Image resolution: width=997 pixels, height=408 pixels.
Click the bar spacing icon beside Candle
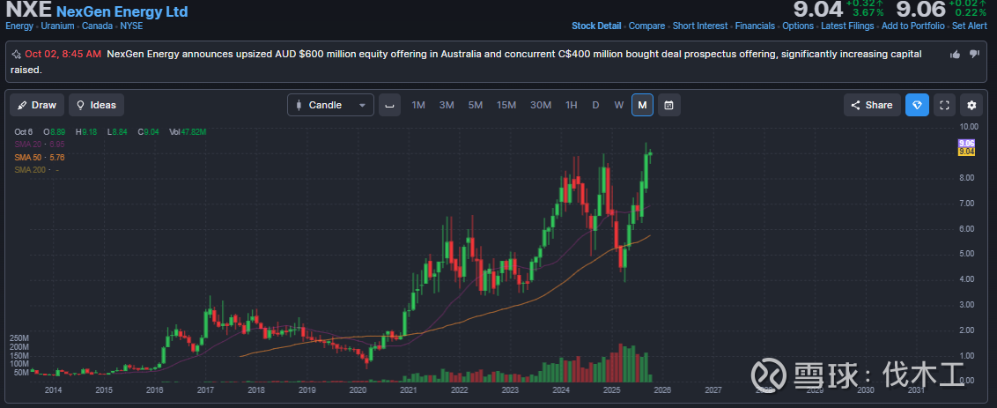pos(388,106)
